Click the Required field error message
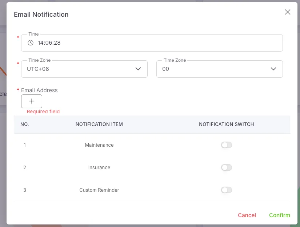 click(43, 112)
